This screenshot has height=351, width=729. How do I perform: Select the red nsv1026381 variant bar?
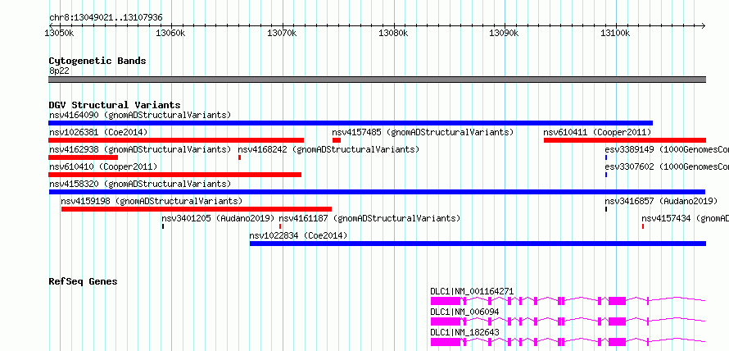coord(176,140)
